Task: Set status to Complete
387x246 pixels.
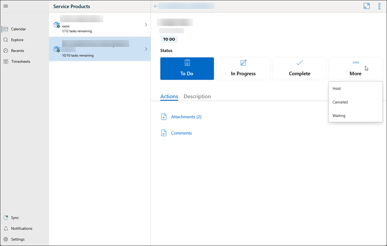Action: point(300,68)
